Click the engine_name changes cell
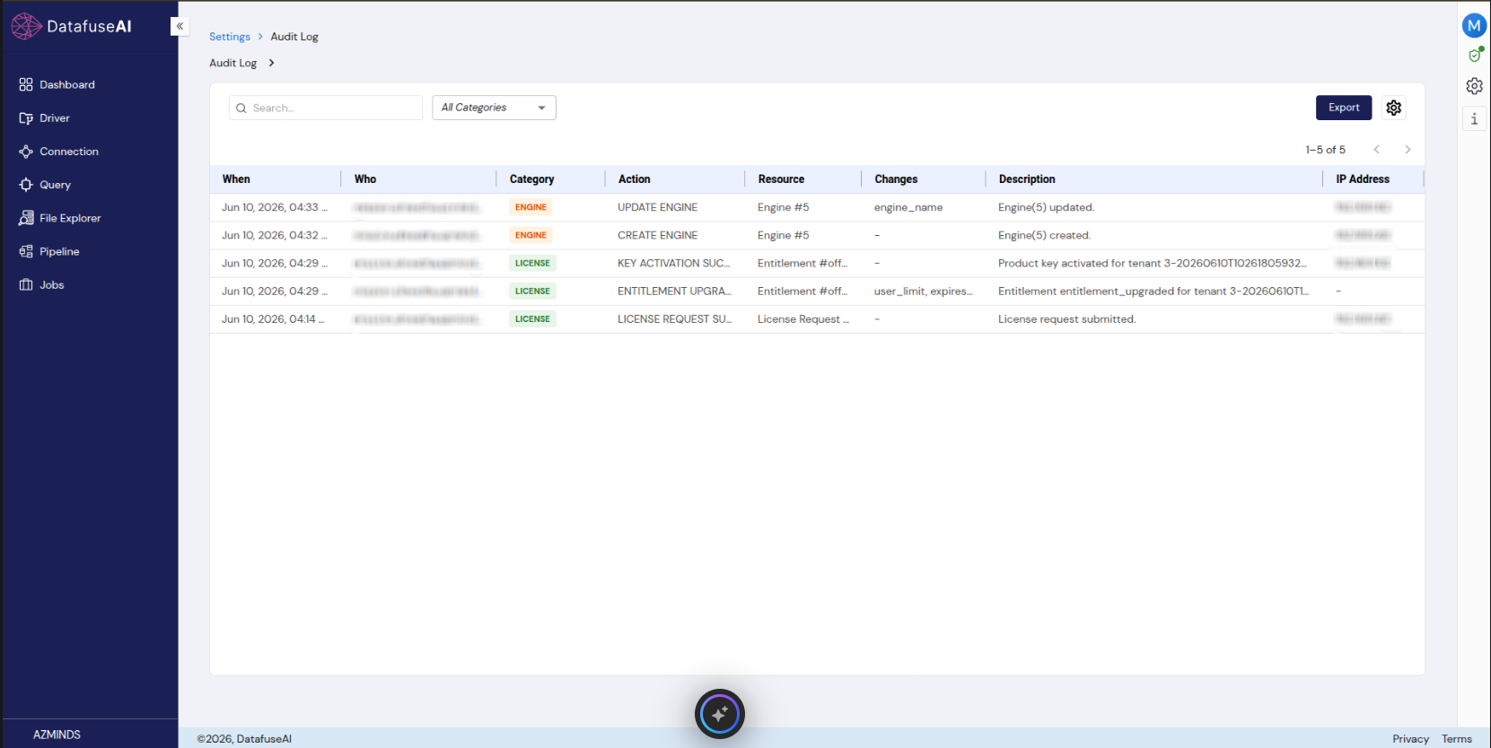The image size is (1491, 748). (x=908, y=207)
